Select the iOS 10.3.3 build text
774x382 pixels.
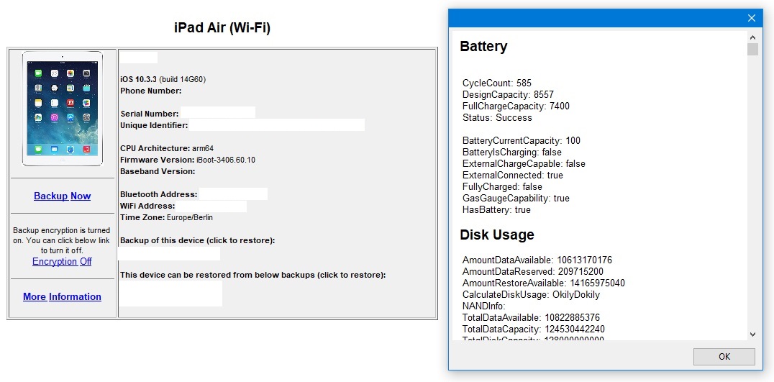163,79
